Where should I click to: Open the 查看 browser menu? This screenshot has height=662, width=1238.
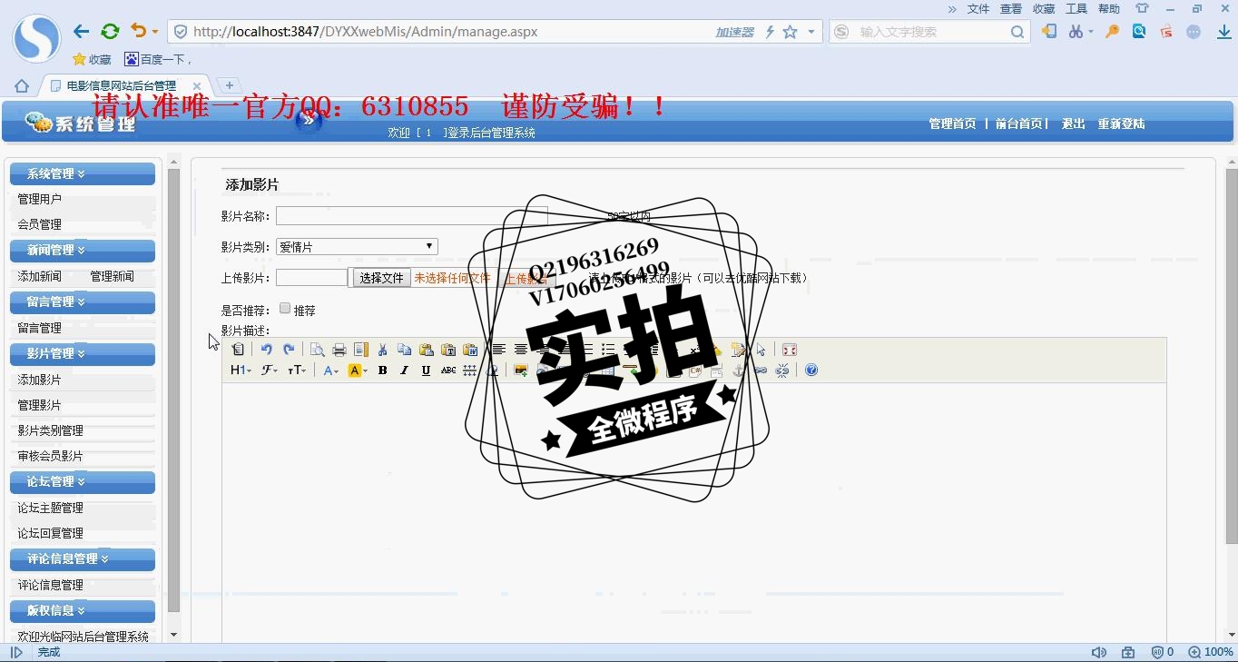[1011, 8]
